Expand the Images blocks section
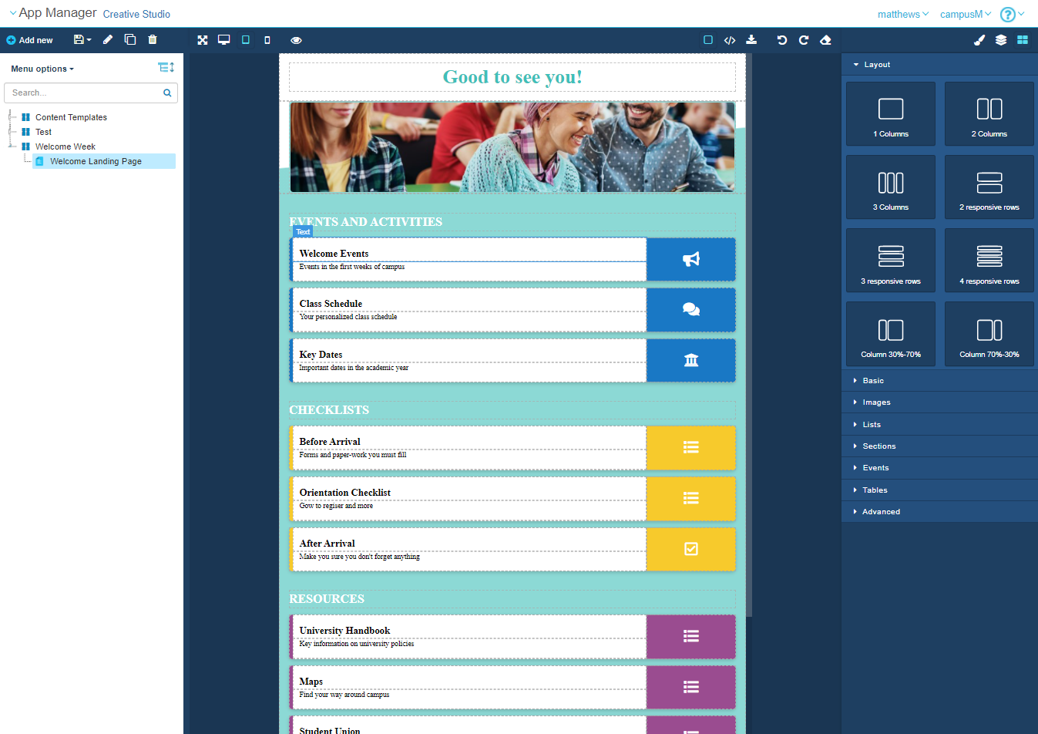Image resolution: width=1038 pixels, height=734 pixels. coord(876,402)
